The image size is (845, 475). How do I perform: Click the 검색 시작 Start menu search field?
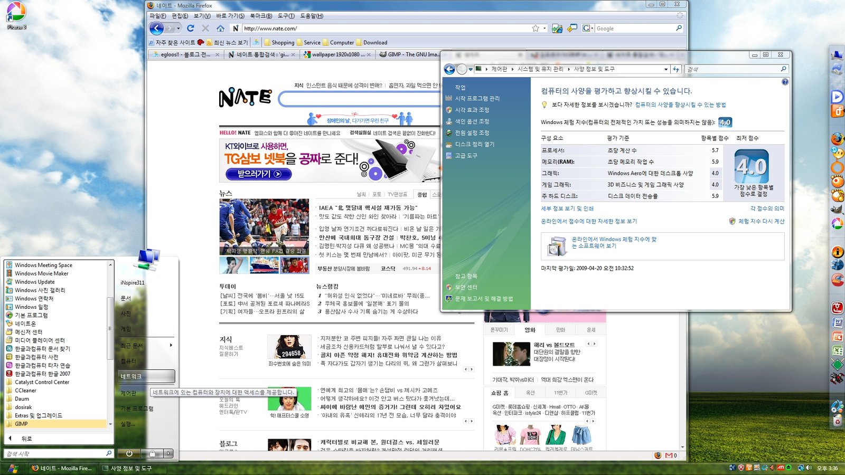tap(55, 453)
